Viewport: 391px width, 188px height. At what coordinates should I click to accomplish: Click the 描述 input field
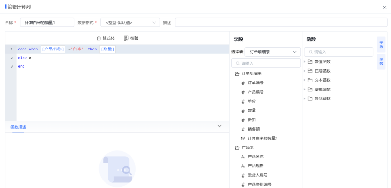[x=281, y=23]
